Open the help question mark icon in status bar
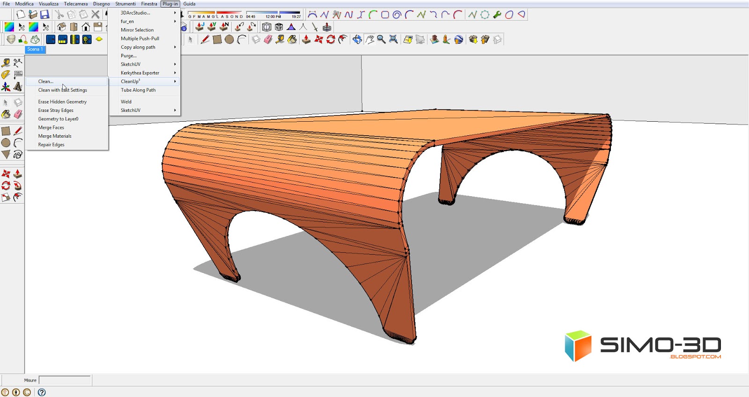Image resolution: width=749 pixels, height=397 pixels. (x=42, y=392)
